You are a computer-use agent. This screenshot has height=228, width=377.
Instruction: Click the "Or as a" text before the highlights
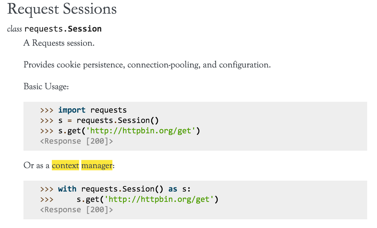point(37,165)
